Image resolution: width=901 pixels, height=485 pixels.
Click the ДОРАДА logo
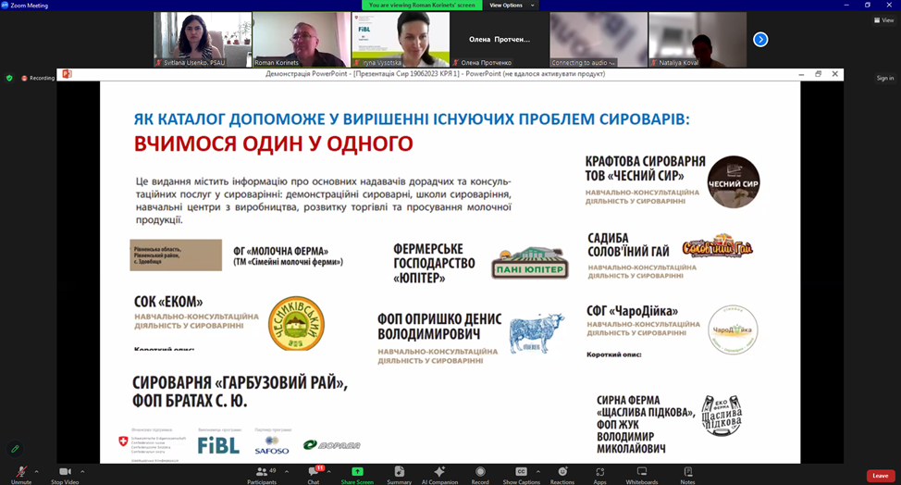coord(331,445)
